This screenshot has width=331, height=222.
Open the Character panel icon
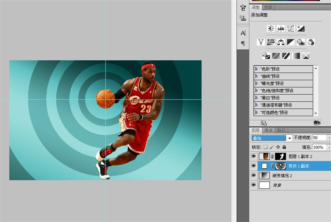click(x=243, y=33)
